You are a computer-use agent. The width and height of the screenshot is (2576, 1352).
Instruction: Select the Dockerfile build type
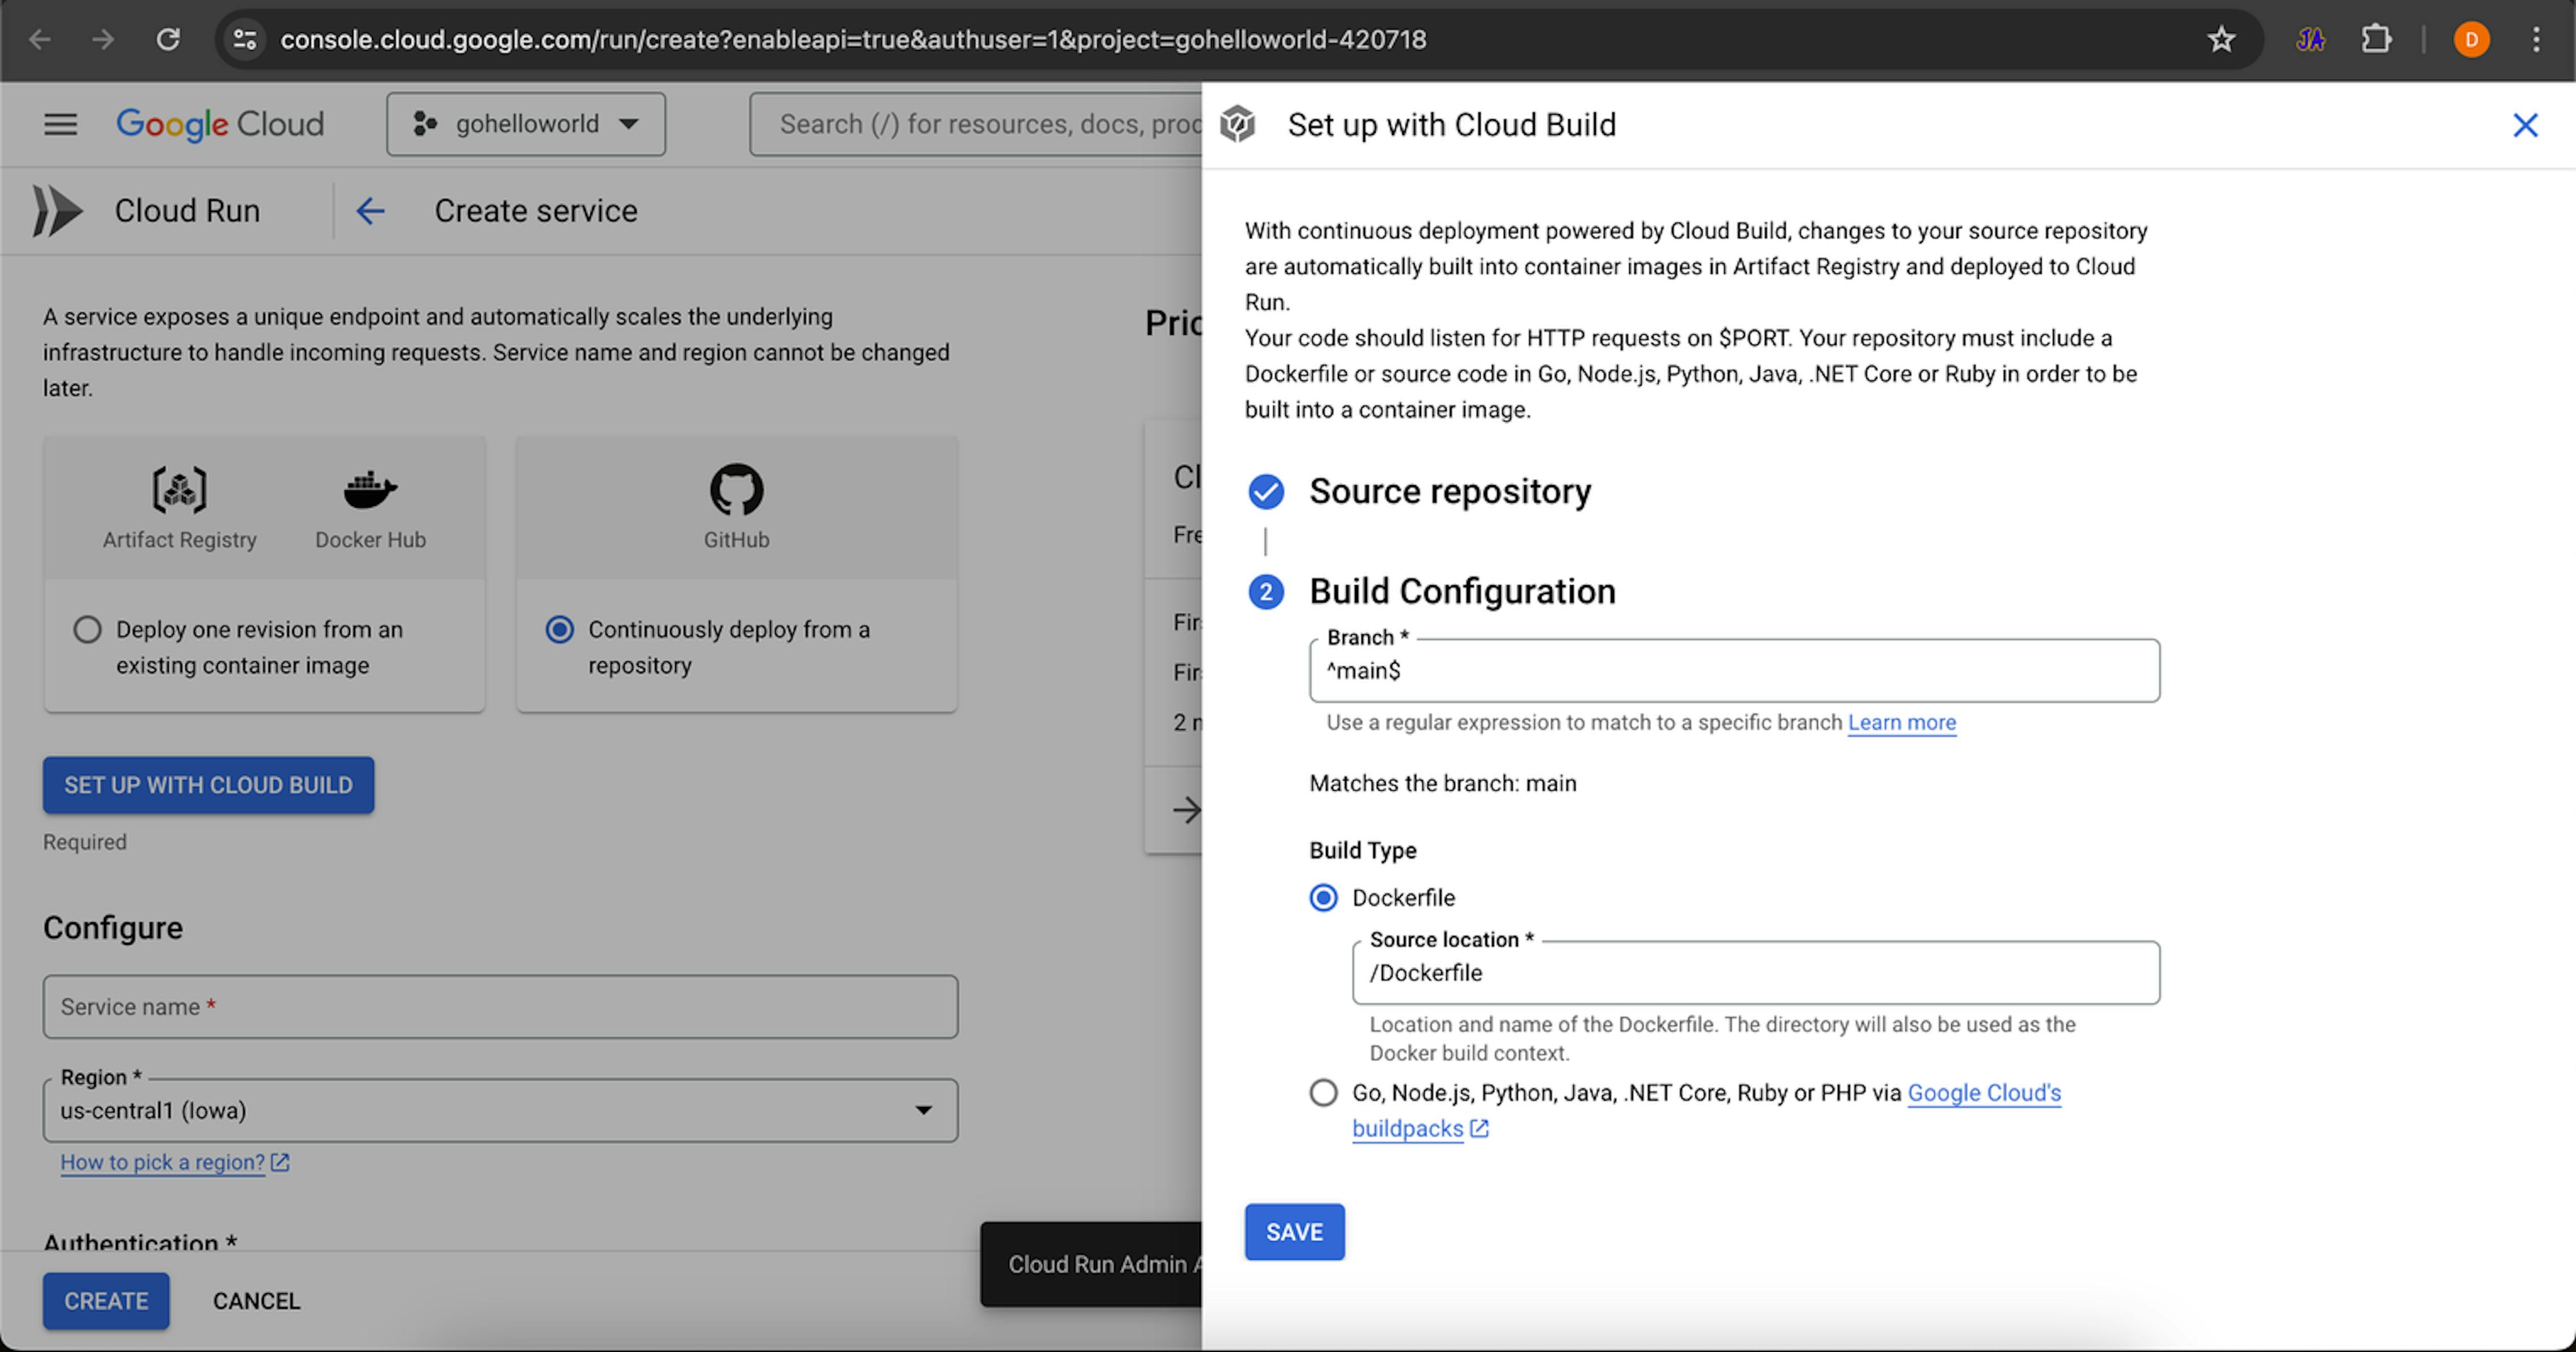[1323, 898]
